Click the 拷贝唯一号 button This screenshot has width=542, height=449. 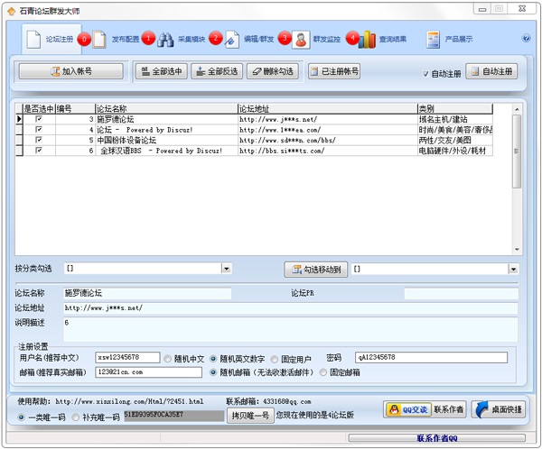tap(250, 416)
